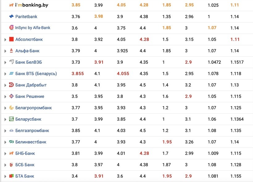253x182 pixels.
Task: Click the Беларусбанк green logo icon
Action: coord(11,119)
